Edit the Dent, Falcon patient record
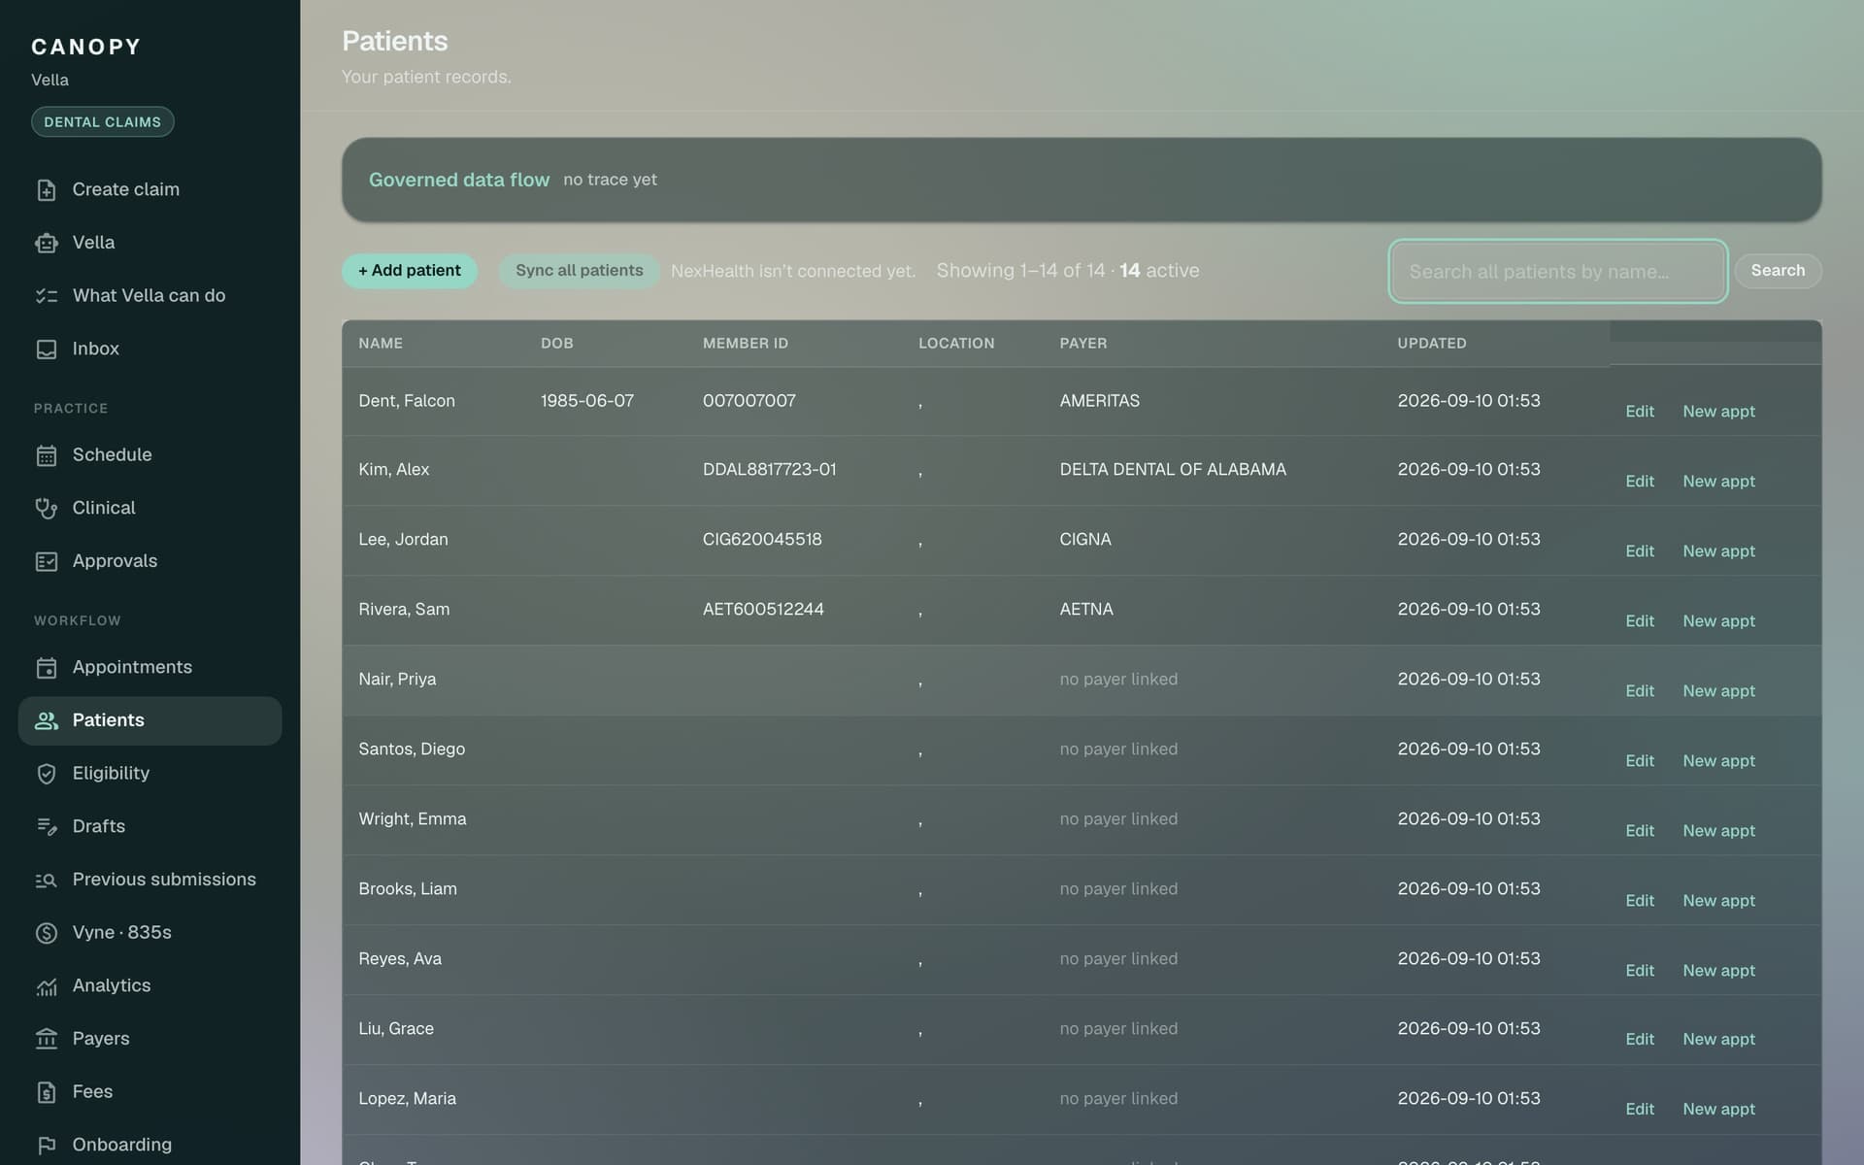Image resolution: width=1864 pixels, height=1165 pixels. click(1640, 412)
